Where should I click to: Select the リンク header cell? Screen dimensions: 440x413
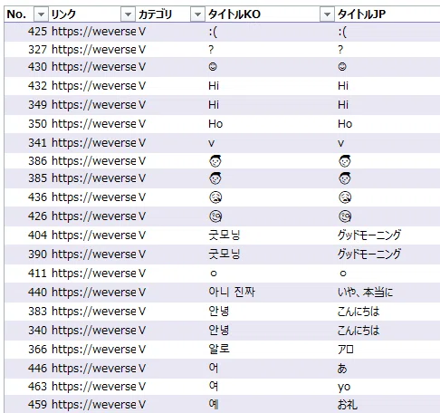[x=63, y=14]
